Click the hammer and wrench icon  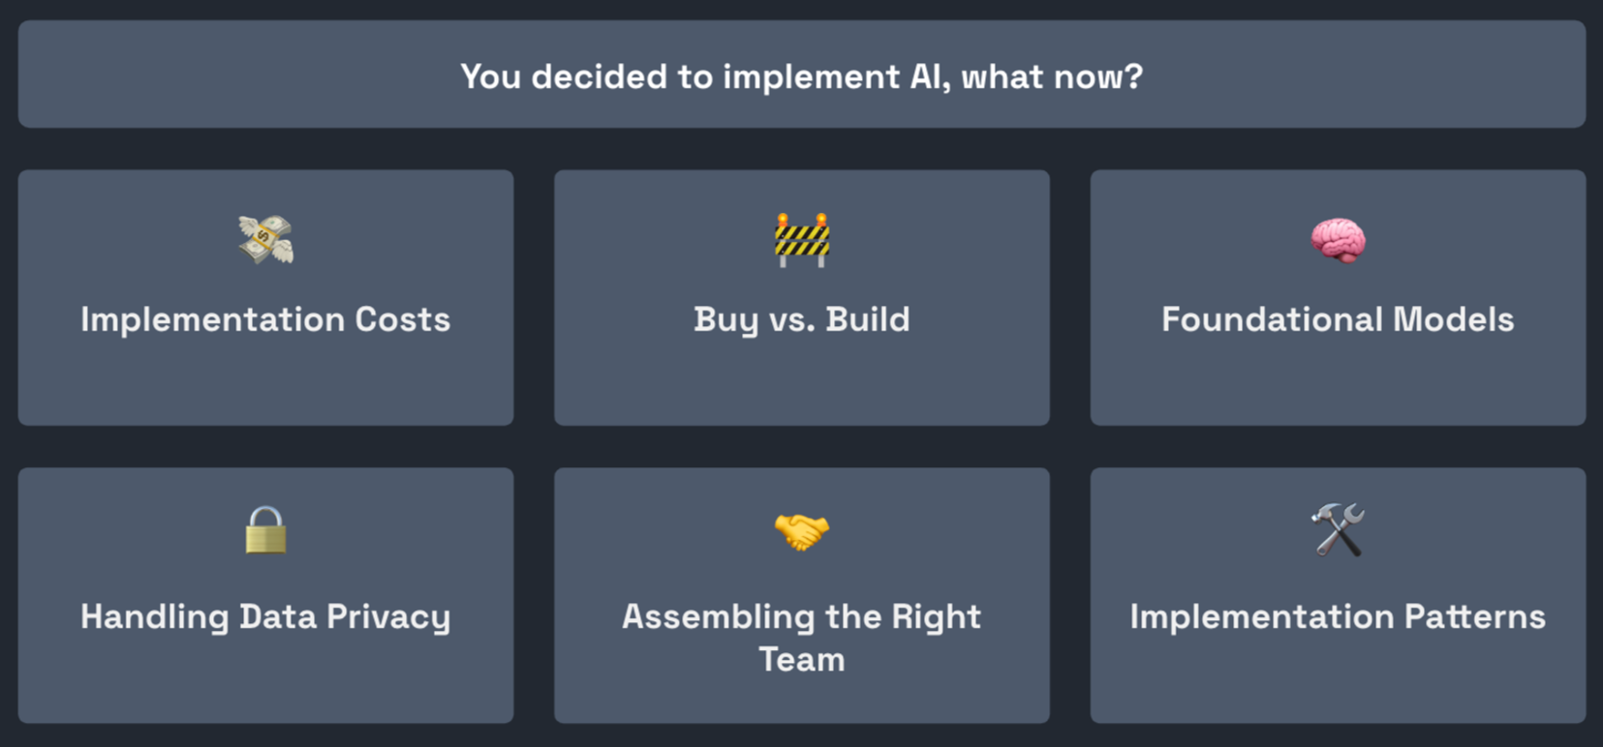pos(1338,530)
